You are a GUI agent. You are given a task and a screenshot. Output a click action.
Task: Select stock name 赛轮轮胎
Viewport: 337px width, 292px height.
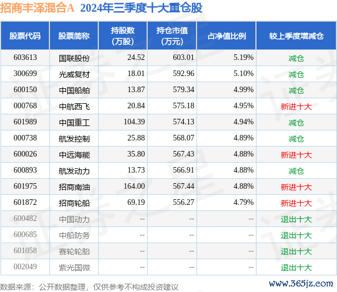pyautogui.click(x=74, y=251)
